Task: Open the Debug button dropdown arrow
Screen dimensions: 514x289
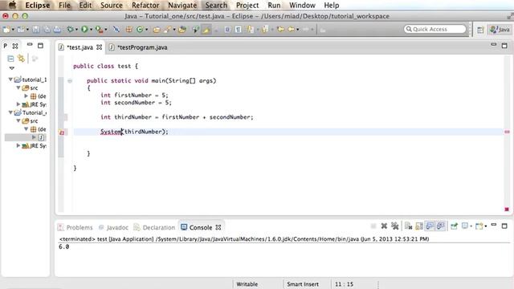Action: (x=76, y=30)
